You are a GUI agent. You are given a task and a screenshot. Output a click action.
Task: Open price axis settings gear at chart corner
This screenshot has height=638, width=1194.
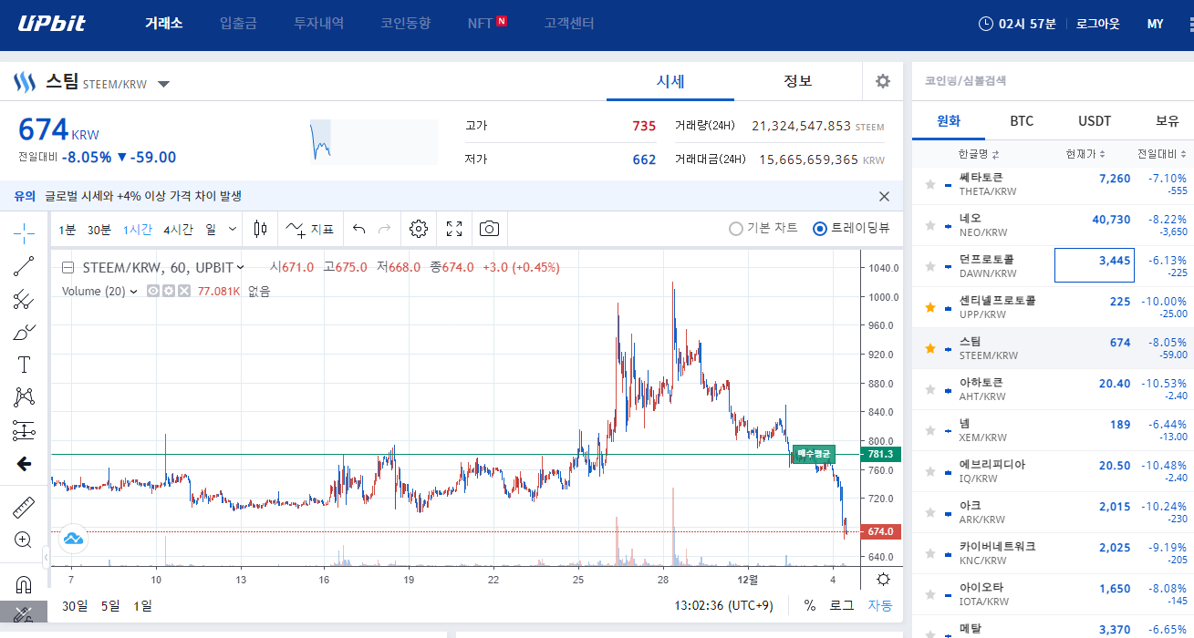pyautogui.click(x=883, y=580)
